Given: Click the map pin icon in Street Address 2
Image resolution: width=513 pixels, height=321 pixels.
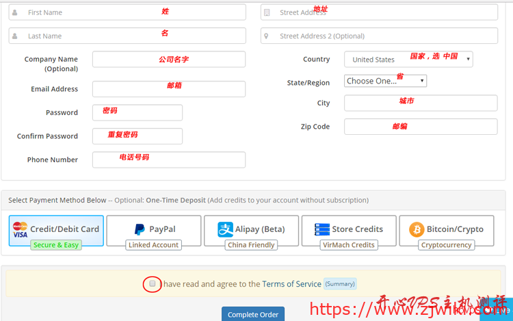Looking at the screenshot, I should [267, 36].
